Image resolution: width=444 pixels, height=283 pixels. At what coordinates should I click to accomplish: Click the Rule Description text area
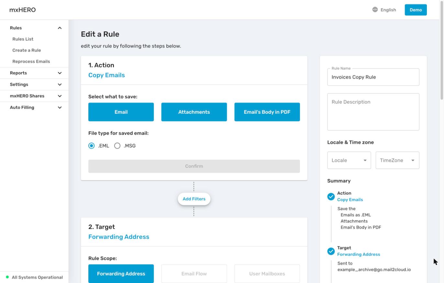click(373, 112)
